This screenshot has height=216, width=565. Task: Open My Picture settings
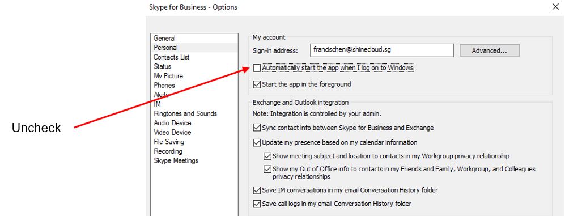click(168, 76)
